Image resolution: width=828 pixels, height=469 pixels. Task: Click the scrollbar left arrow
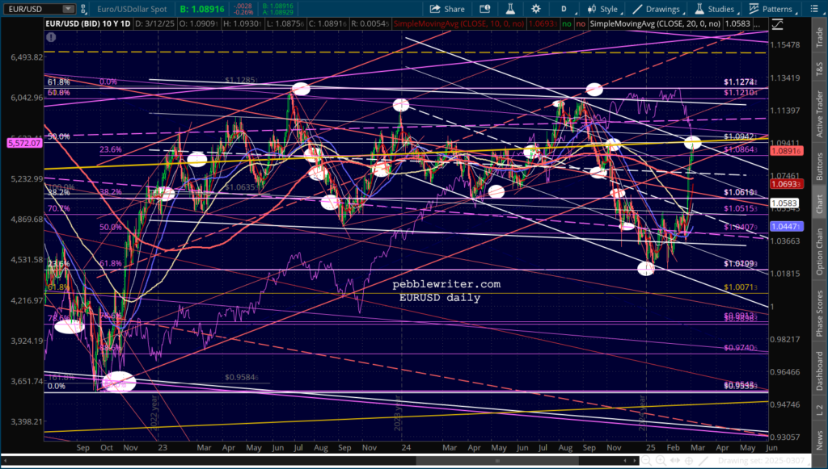click(6, 461)
